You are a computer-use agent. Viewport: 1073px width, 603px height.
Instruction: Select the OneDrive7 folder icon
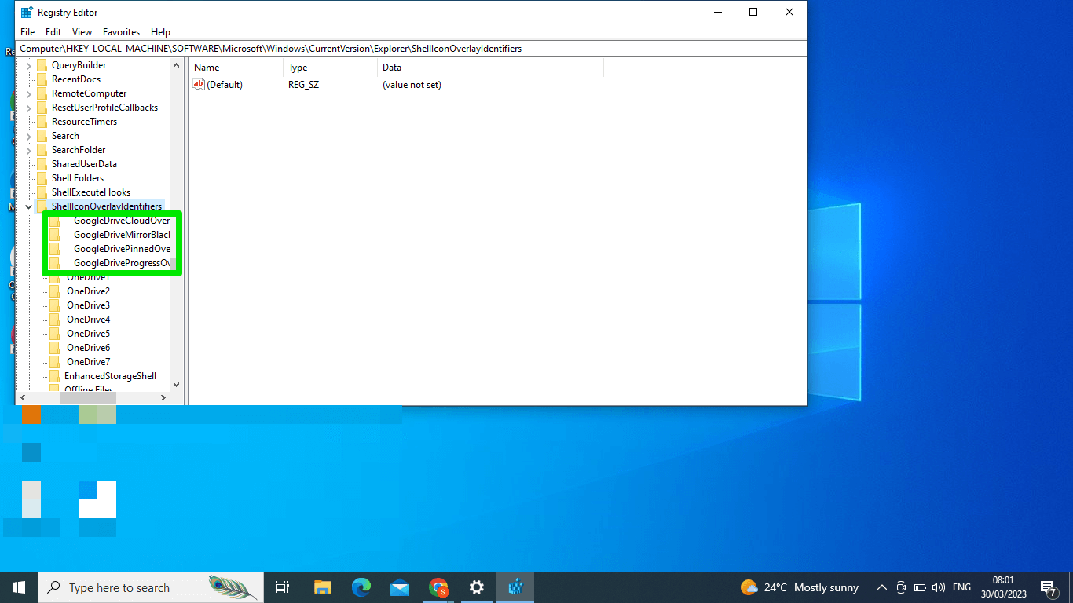point(54,362)
